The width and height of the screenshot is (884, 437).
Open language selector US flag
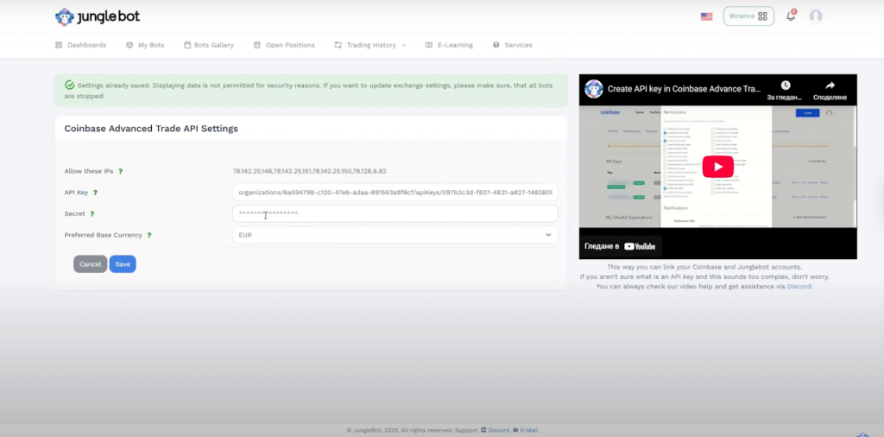[x=706, y=16]
